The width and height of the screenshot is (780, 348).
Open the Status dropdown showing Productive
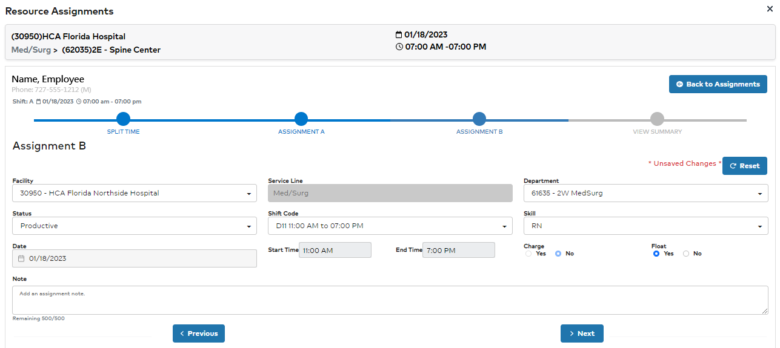pos(134,226)
